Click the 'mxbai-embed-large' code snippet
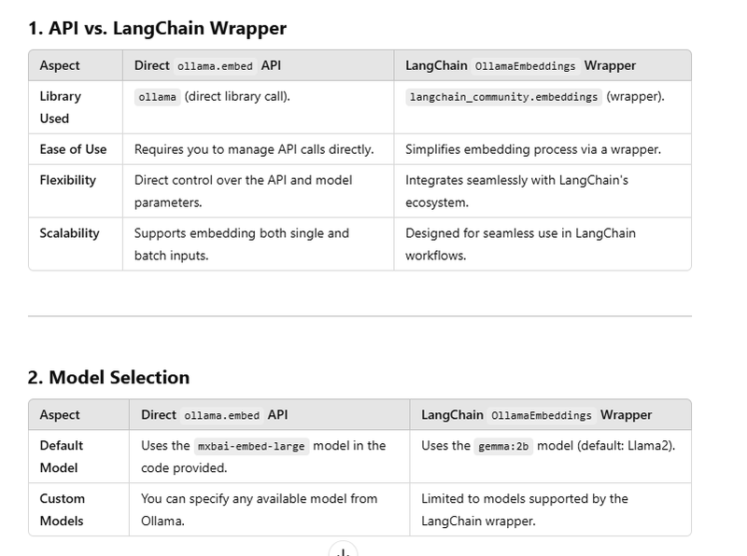Viewport: 747px width, 556px height. (251, 447)
